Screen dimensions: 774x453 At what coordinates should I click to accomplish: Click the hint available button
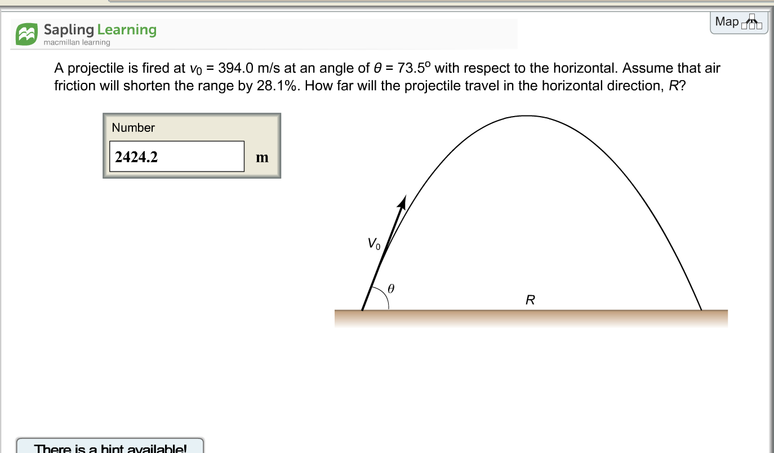click(x=110, y=448)
